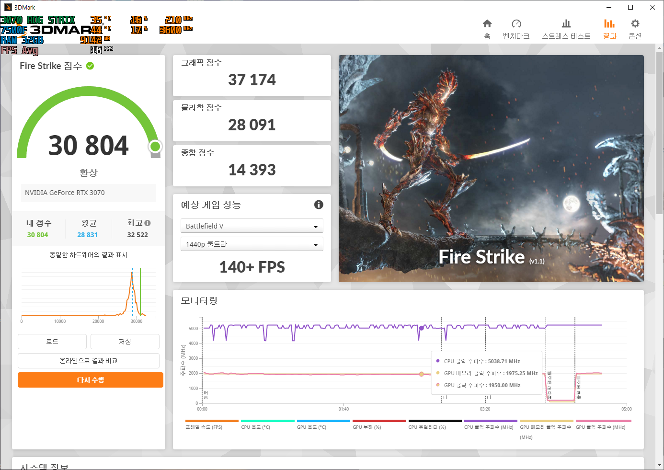The image size is (664, 470).
Task: Click the info icon next to 최고
Action: [x=148, y=223]
